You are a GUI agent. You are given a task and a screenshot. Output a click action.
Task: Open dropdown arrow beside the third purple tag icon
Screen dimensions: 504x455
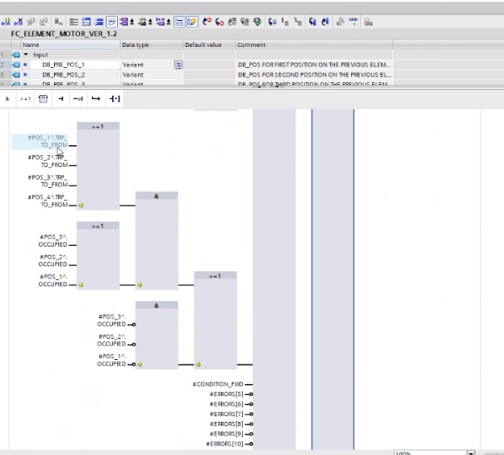(x=168, y=22)
